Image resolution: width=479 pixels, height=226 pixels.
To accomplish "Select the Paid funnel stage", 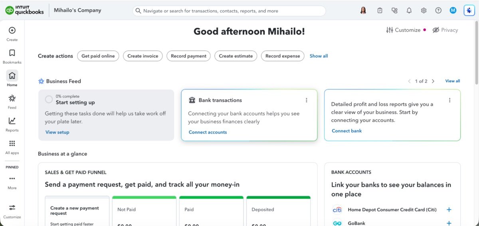I will [x=211, y=211].
